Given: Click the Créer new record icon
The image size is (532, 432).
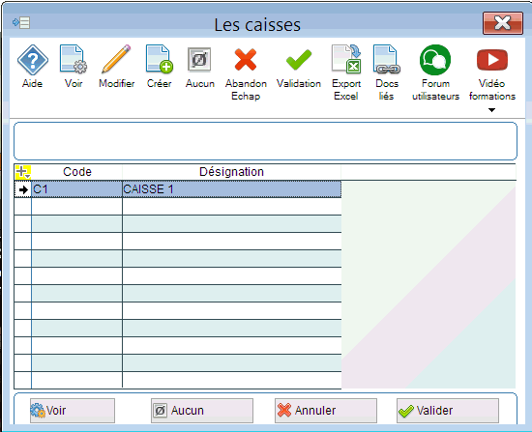Looking at the screenshot, I should [160, 59].
